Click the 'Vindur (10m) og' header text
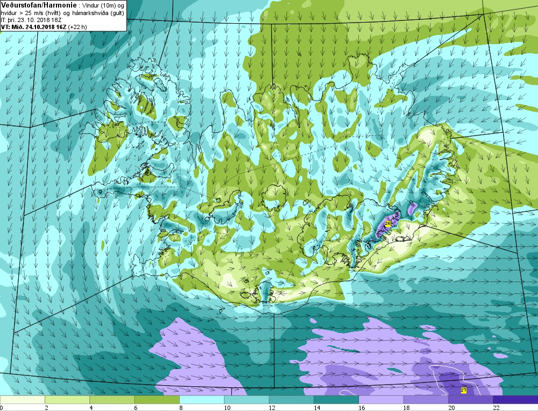538x411 pixels. pyautogui.click(x=104, y=5)
